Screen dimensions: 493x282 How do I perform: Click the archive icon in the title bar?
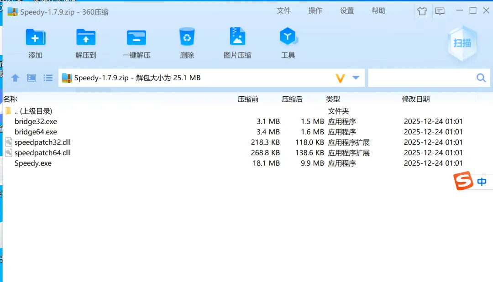[13, 11]
